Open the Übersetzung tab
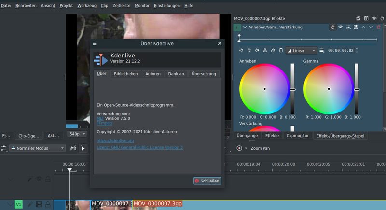Screen dimensions: 386x210 (x=204, y=74)
